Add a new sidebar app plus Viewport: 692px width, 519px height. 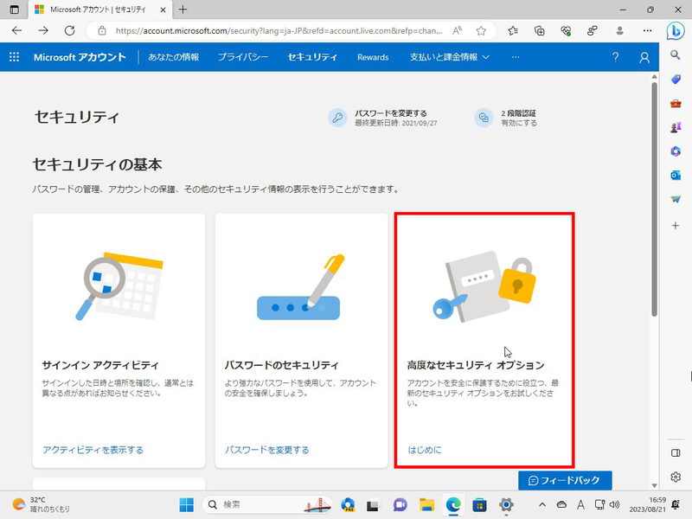click(676, 226)
